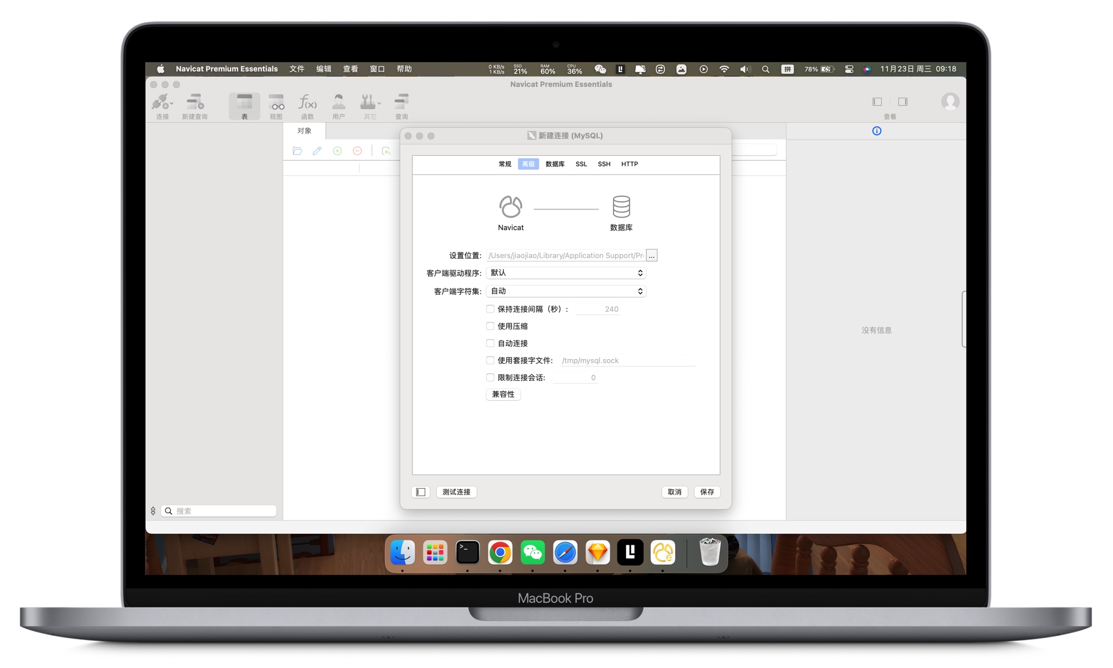This screenshot has width=1113, height=668.
Task: Open Trash in the Dock
Action: point(709,552)
